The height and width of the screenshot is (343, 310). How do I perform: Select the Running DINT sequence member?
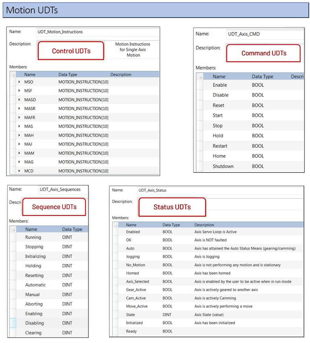[x=33, y=237]
